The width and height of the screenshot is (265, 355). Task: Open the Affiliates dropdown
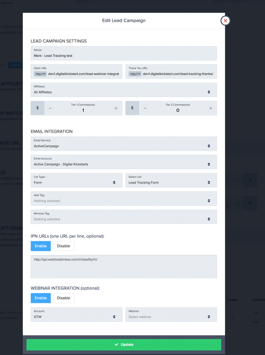(124, 90)
